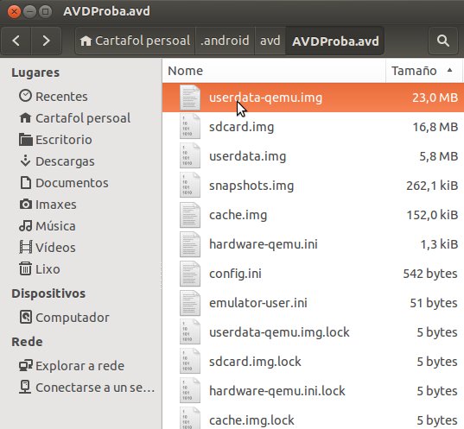Click the binary file icon of snapshots.img
This screenshot has width=464, height=429.
click(x=190, y=186)
